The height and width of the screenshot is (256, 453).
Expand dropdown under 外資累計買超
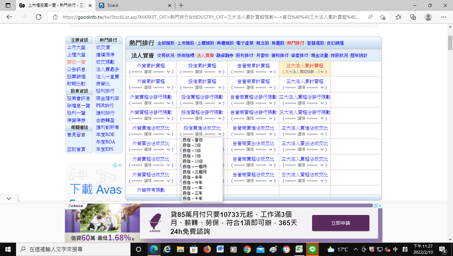[x=151, y=72]
